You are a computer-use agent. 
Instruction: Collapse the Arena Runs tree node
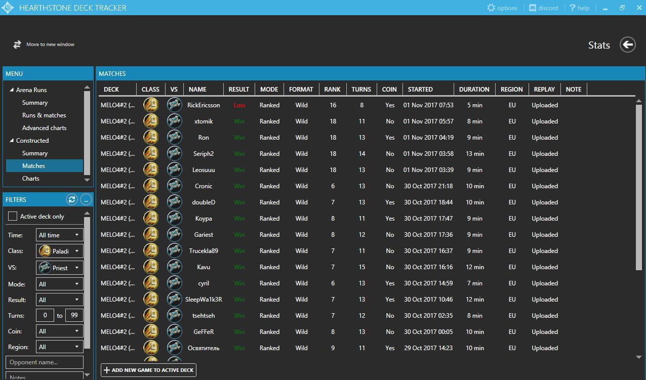[x=12, y=90]
